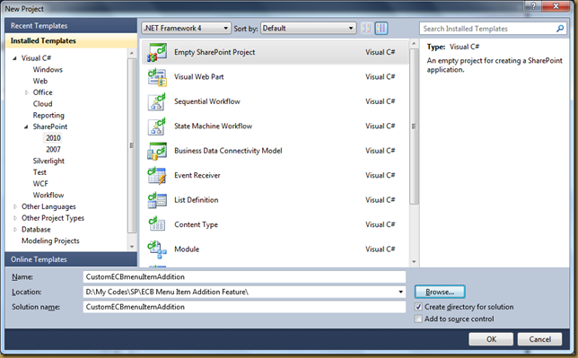Screen dimensions: 578x358
Task: Select the Workflow category
Action: coord(48,196)
